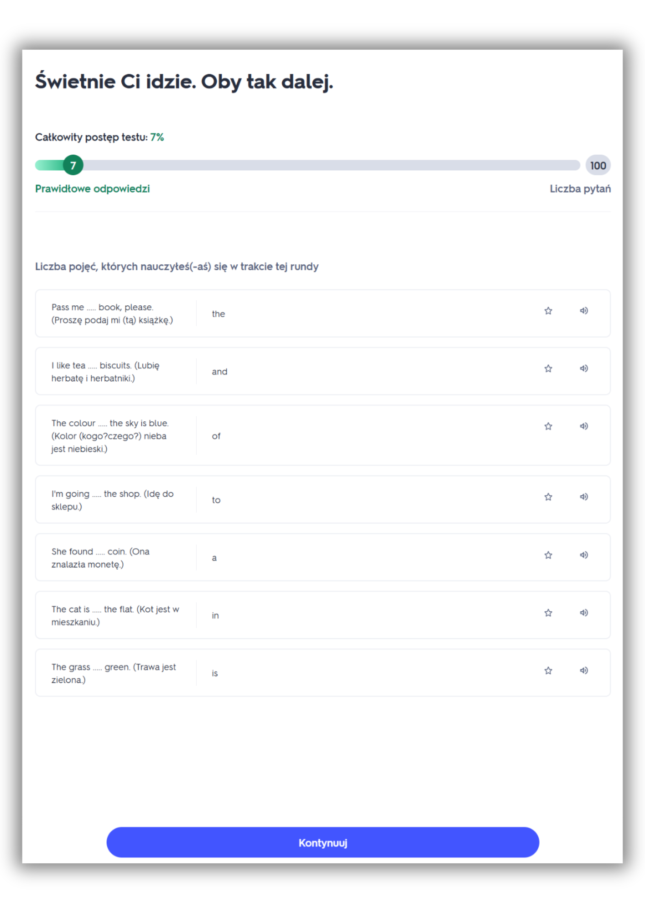This screenshot has width=645, height=913.
Task: Click the 100 question count badge
Action: 598,165
